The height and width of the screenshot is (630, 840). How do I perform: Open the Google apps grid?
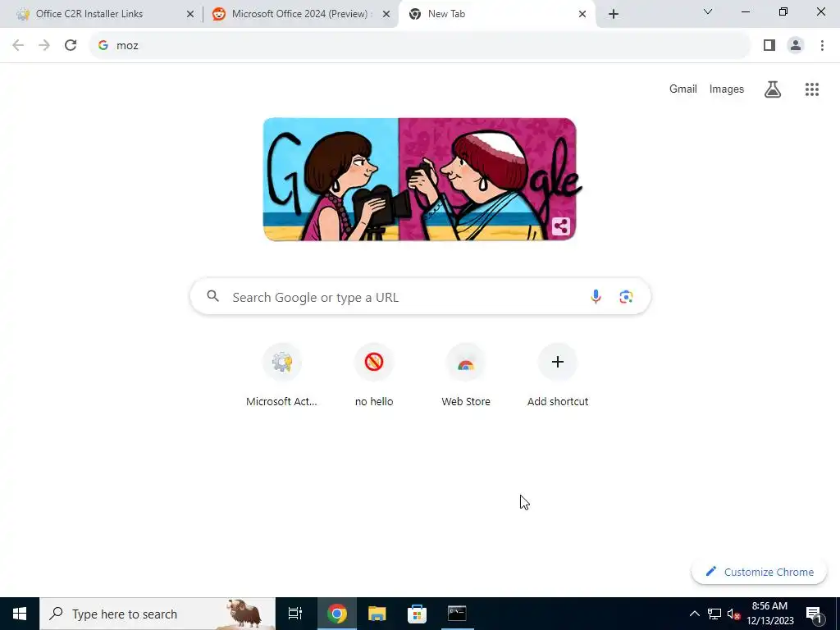coord(811,89)
